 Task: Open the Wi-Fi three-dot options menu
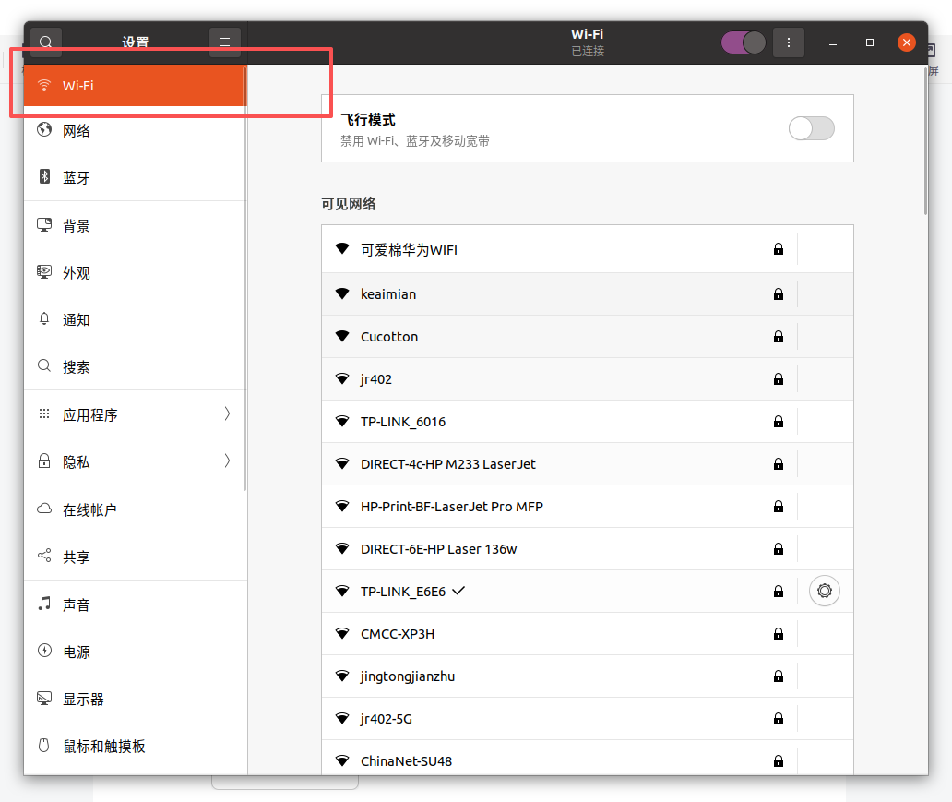coord(788,42)
